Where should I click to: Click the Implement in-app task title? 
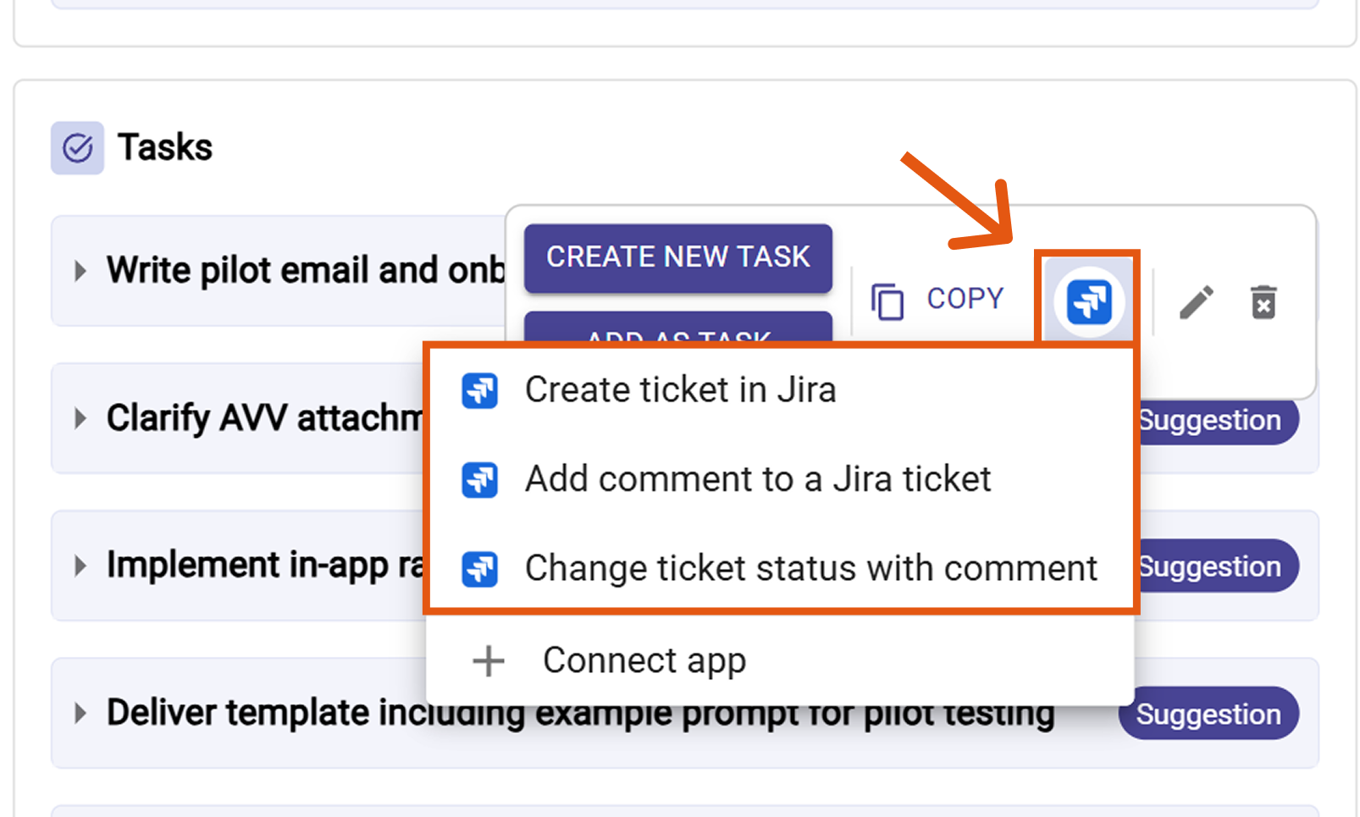click(265, 566)
